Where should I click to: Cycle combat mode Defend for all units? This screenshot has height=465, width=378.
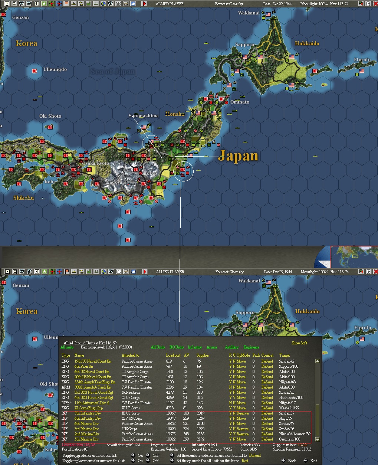click(x=255, y=455)
